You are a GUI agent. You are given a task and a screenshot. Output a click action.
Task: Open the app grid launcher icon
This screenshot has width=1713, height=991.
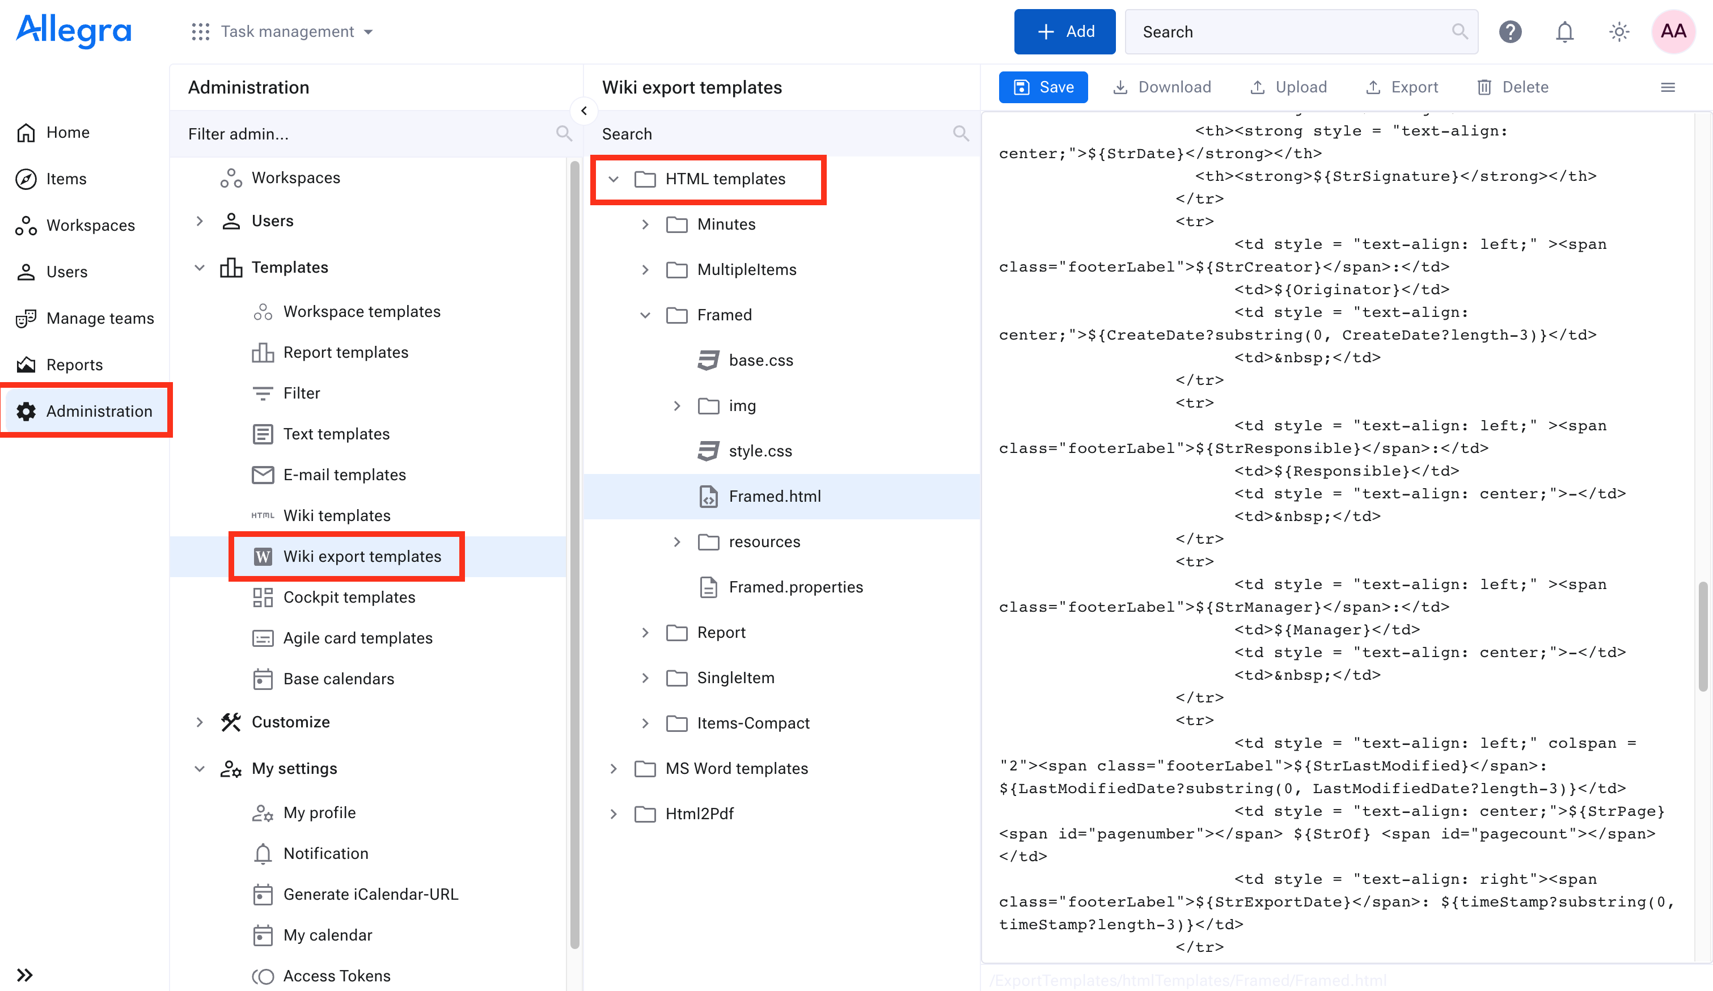pos(200,31)
